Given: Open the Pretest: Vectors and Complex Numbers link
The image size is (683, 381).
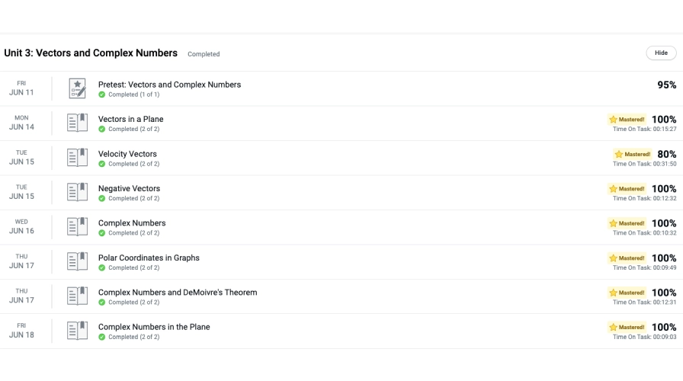Looking at the screenshot, I should point(169,85).
